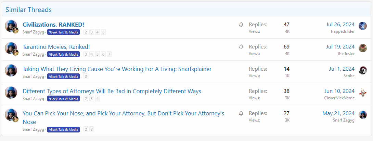Click Geek Talk & Media tag on Snarfsplainer thread
373x141 pixels.
[x=63, y=76]
